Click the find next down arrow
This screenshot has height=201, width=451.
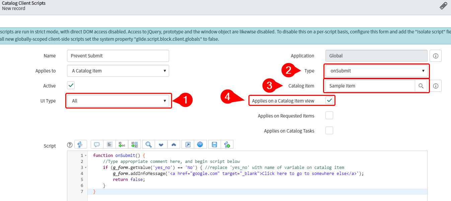click(x=161, y=145)
